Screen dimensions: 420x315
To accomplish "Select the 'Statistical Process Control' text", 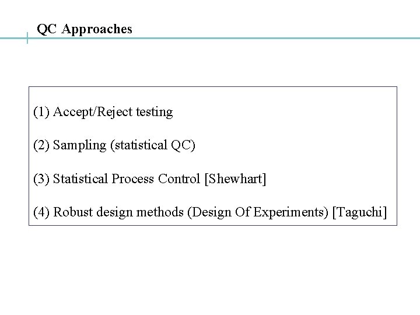I will click(127, 178).
